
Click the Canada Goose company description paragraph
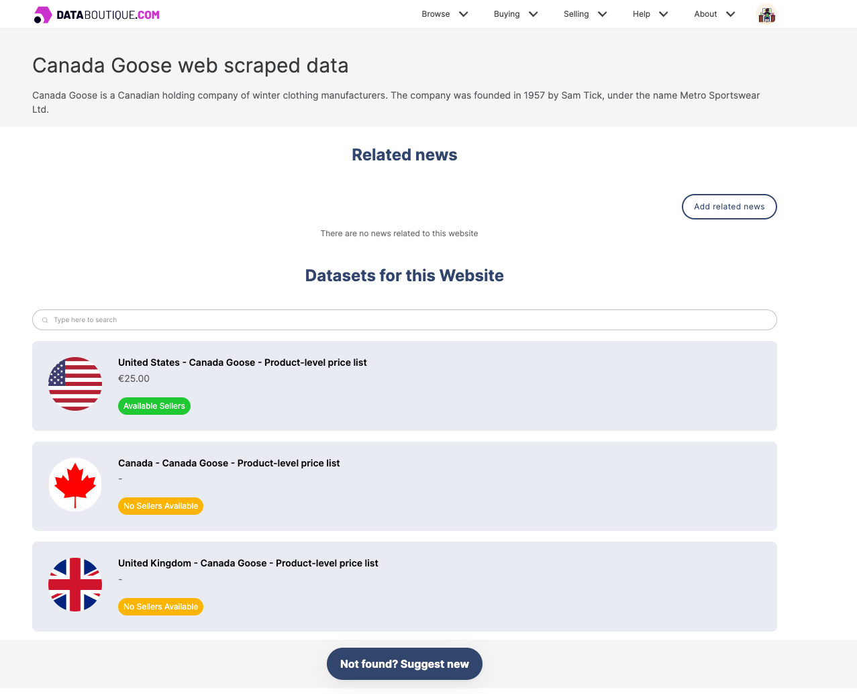pyautogui.click(x=396, y=102)
